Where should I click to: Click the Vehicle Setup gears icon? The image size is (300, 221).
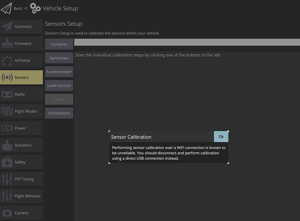[35, 8]
